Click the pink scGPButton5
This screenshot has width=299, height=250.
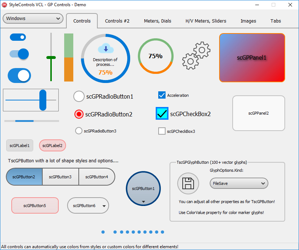point(35,206)
